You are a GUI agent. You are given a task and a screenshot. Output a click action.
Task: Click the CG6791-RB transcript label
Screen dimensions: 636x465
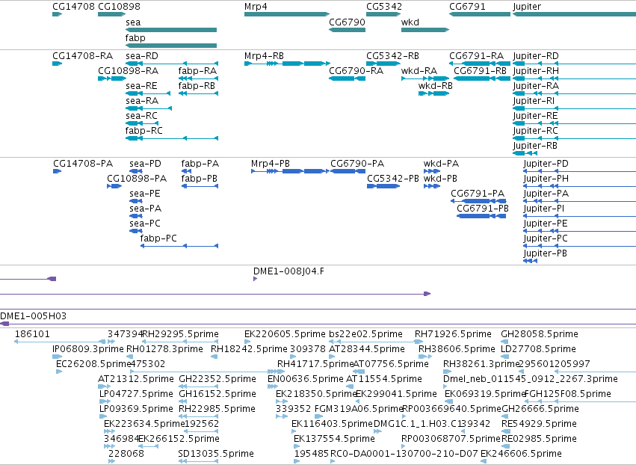click(481, 71)
